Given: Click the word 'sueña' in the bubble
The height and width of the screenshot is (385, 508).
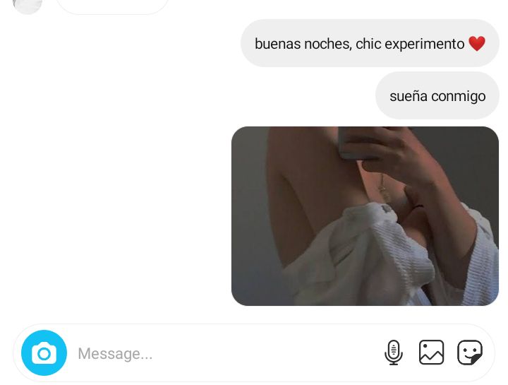Looking at the screenshot, I should [x=409, y=96].
